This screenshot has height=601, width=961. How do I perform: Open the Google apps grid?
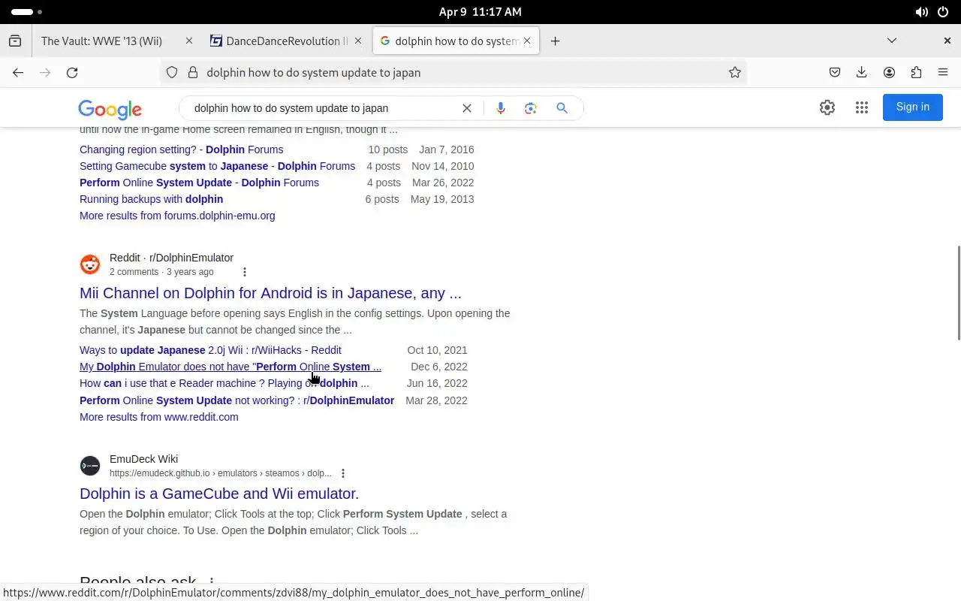862,107
